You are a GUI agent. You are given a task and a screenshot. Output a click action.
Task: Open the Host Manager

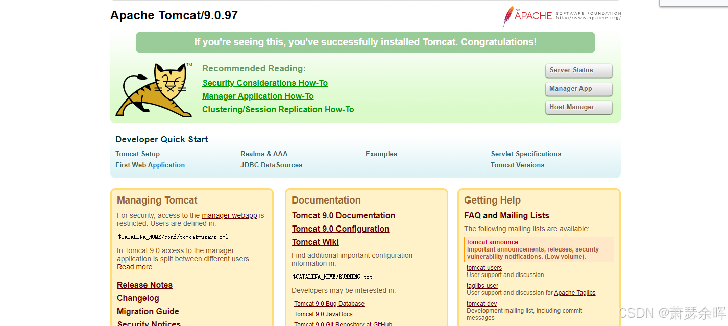(x=578, y=107)
